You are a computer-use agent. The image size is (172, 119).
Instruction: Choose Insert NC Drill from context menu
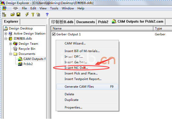(x=76, y=68)
